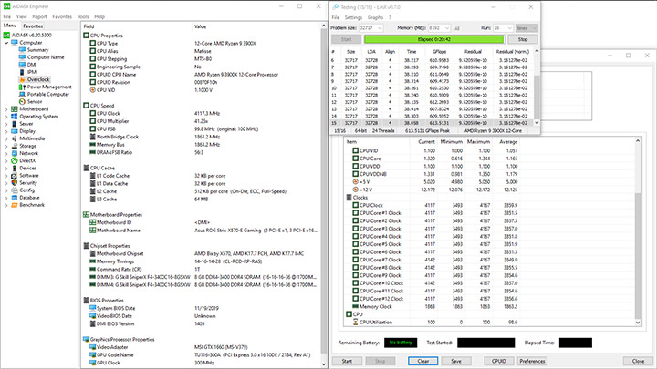Screen dimensions: 657x369
Task: Select the Network category icon
Action: 15,153
